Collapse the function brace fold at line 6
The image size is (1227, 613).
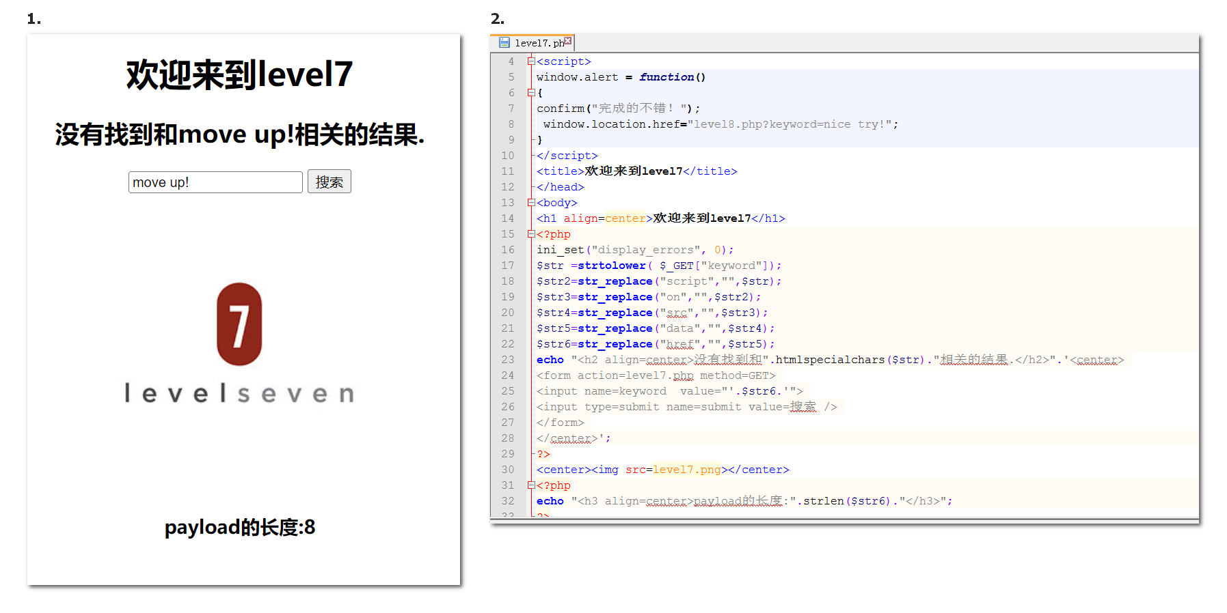click(530, 93)
